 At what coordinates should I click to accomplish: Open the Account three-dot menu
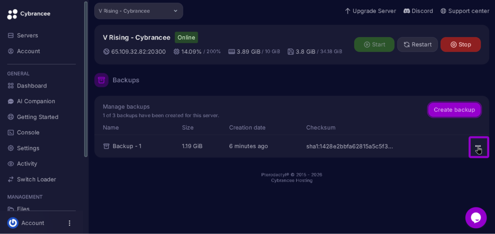[70, 223]
